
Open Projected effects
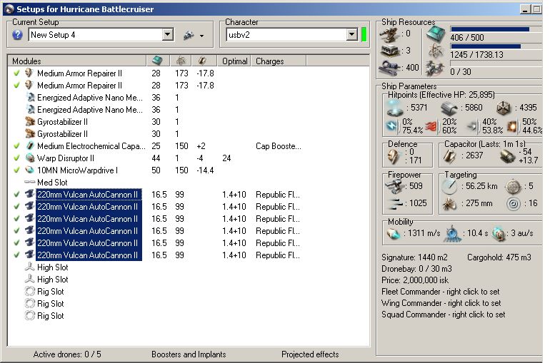310,354
